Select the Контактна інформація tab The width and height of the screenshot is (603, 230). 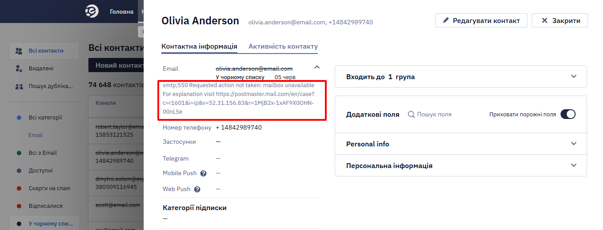199,46
